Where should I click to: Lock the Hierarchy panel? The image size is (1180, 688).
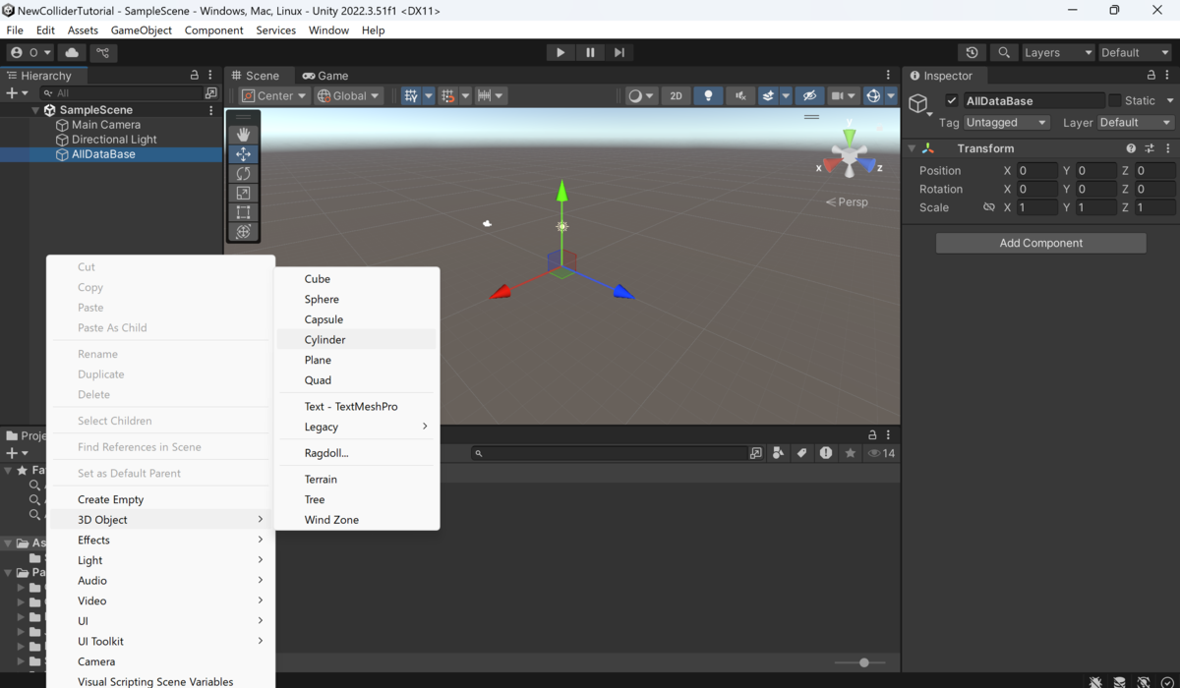coord(195,76)
